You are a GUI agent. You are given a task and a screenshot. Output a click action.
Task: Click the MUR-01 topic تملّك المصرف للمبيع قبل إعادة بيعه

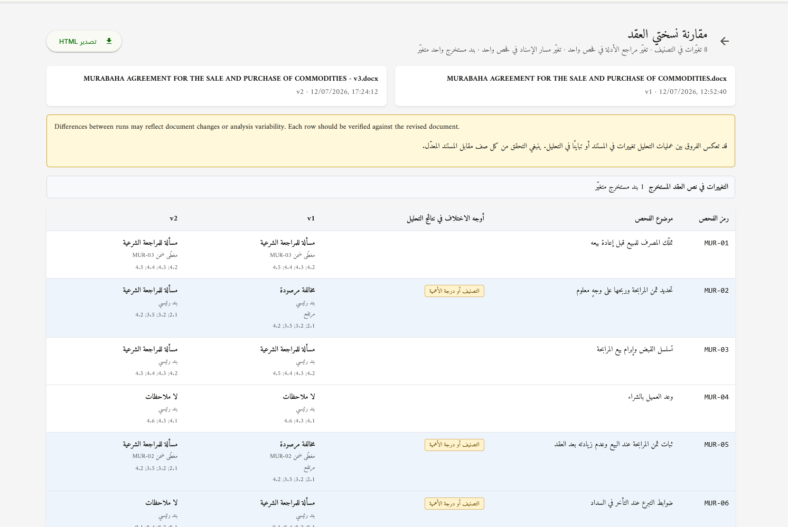[632, 243]
